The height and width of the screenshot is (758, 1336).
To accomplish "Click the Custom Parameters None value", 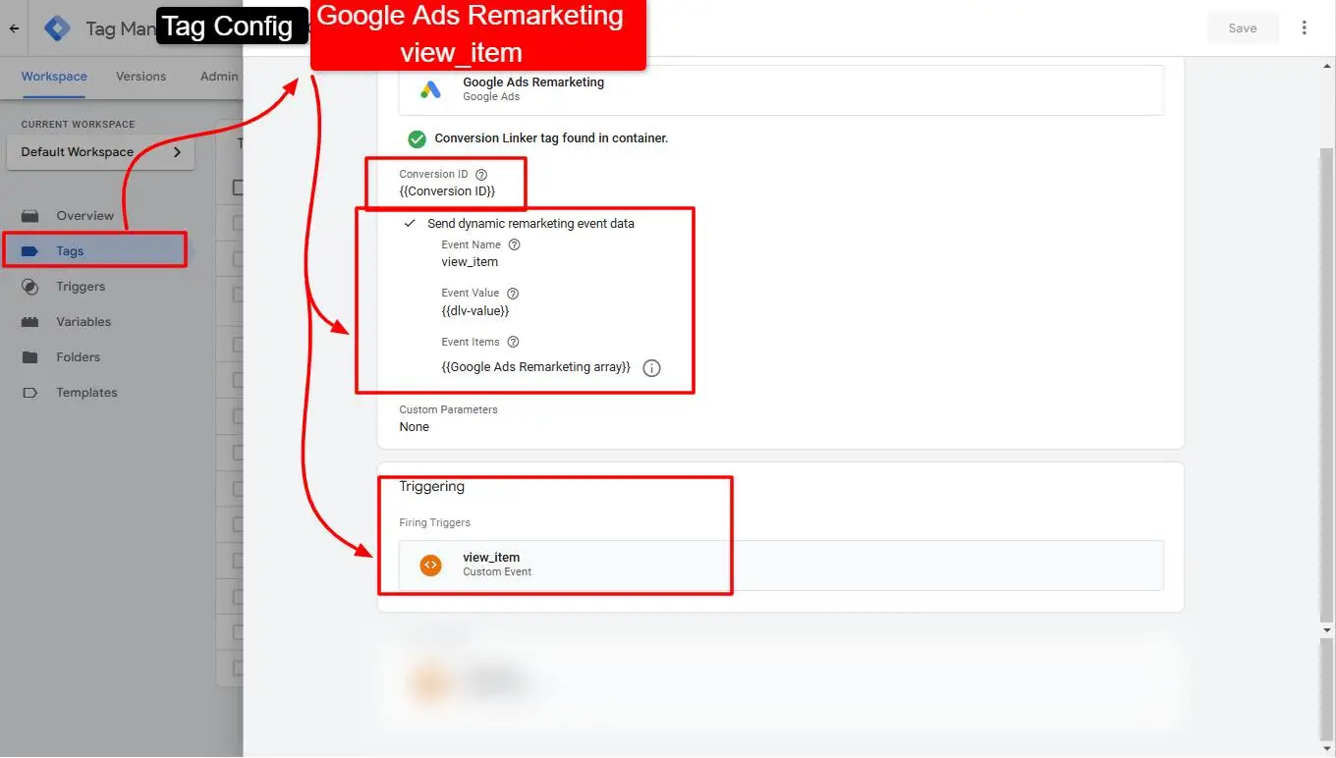I will click(415, 427).
